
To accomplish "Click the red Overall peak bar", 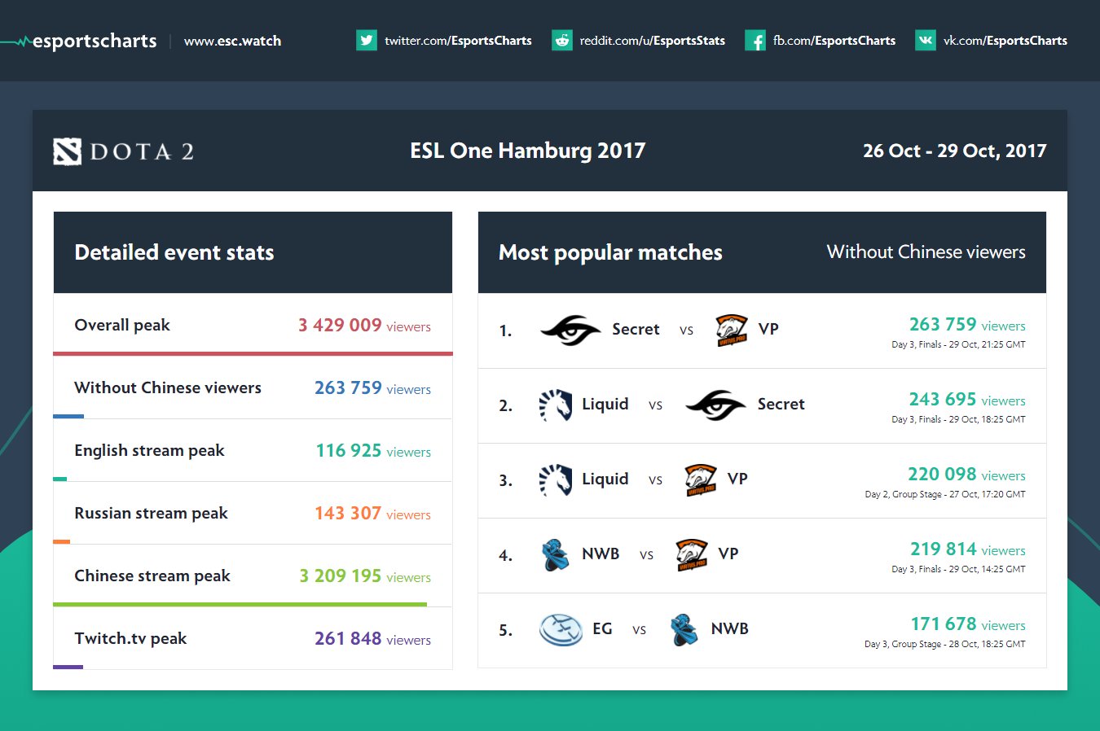I will [x=253, y=353].
